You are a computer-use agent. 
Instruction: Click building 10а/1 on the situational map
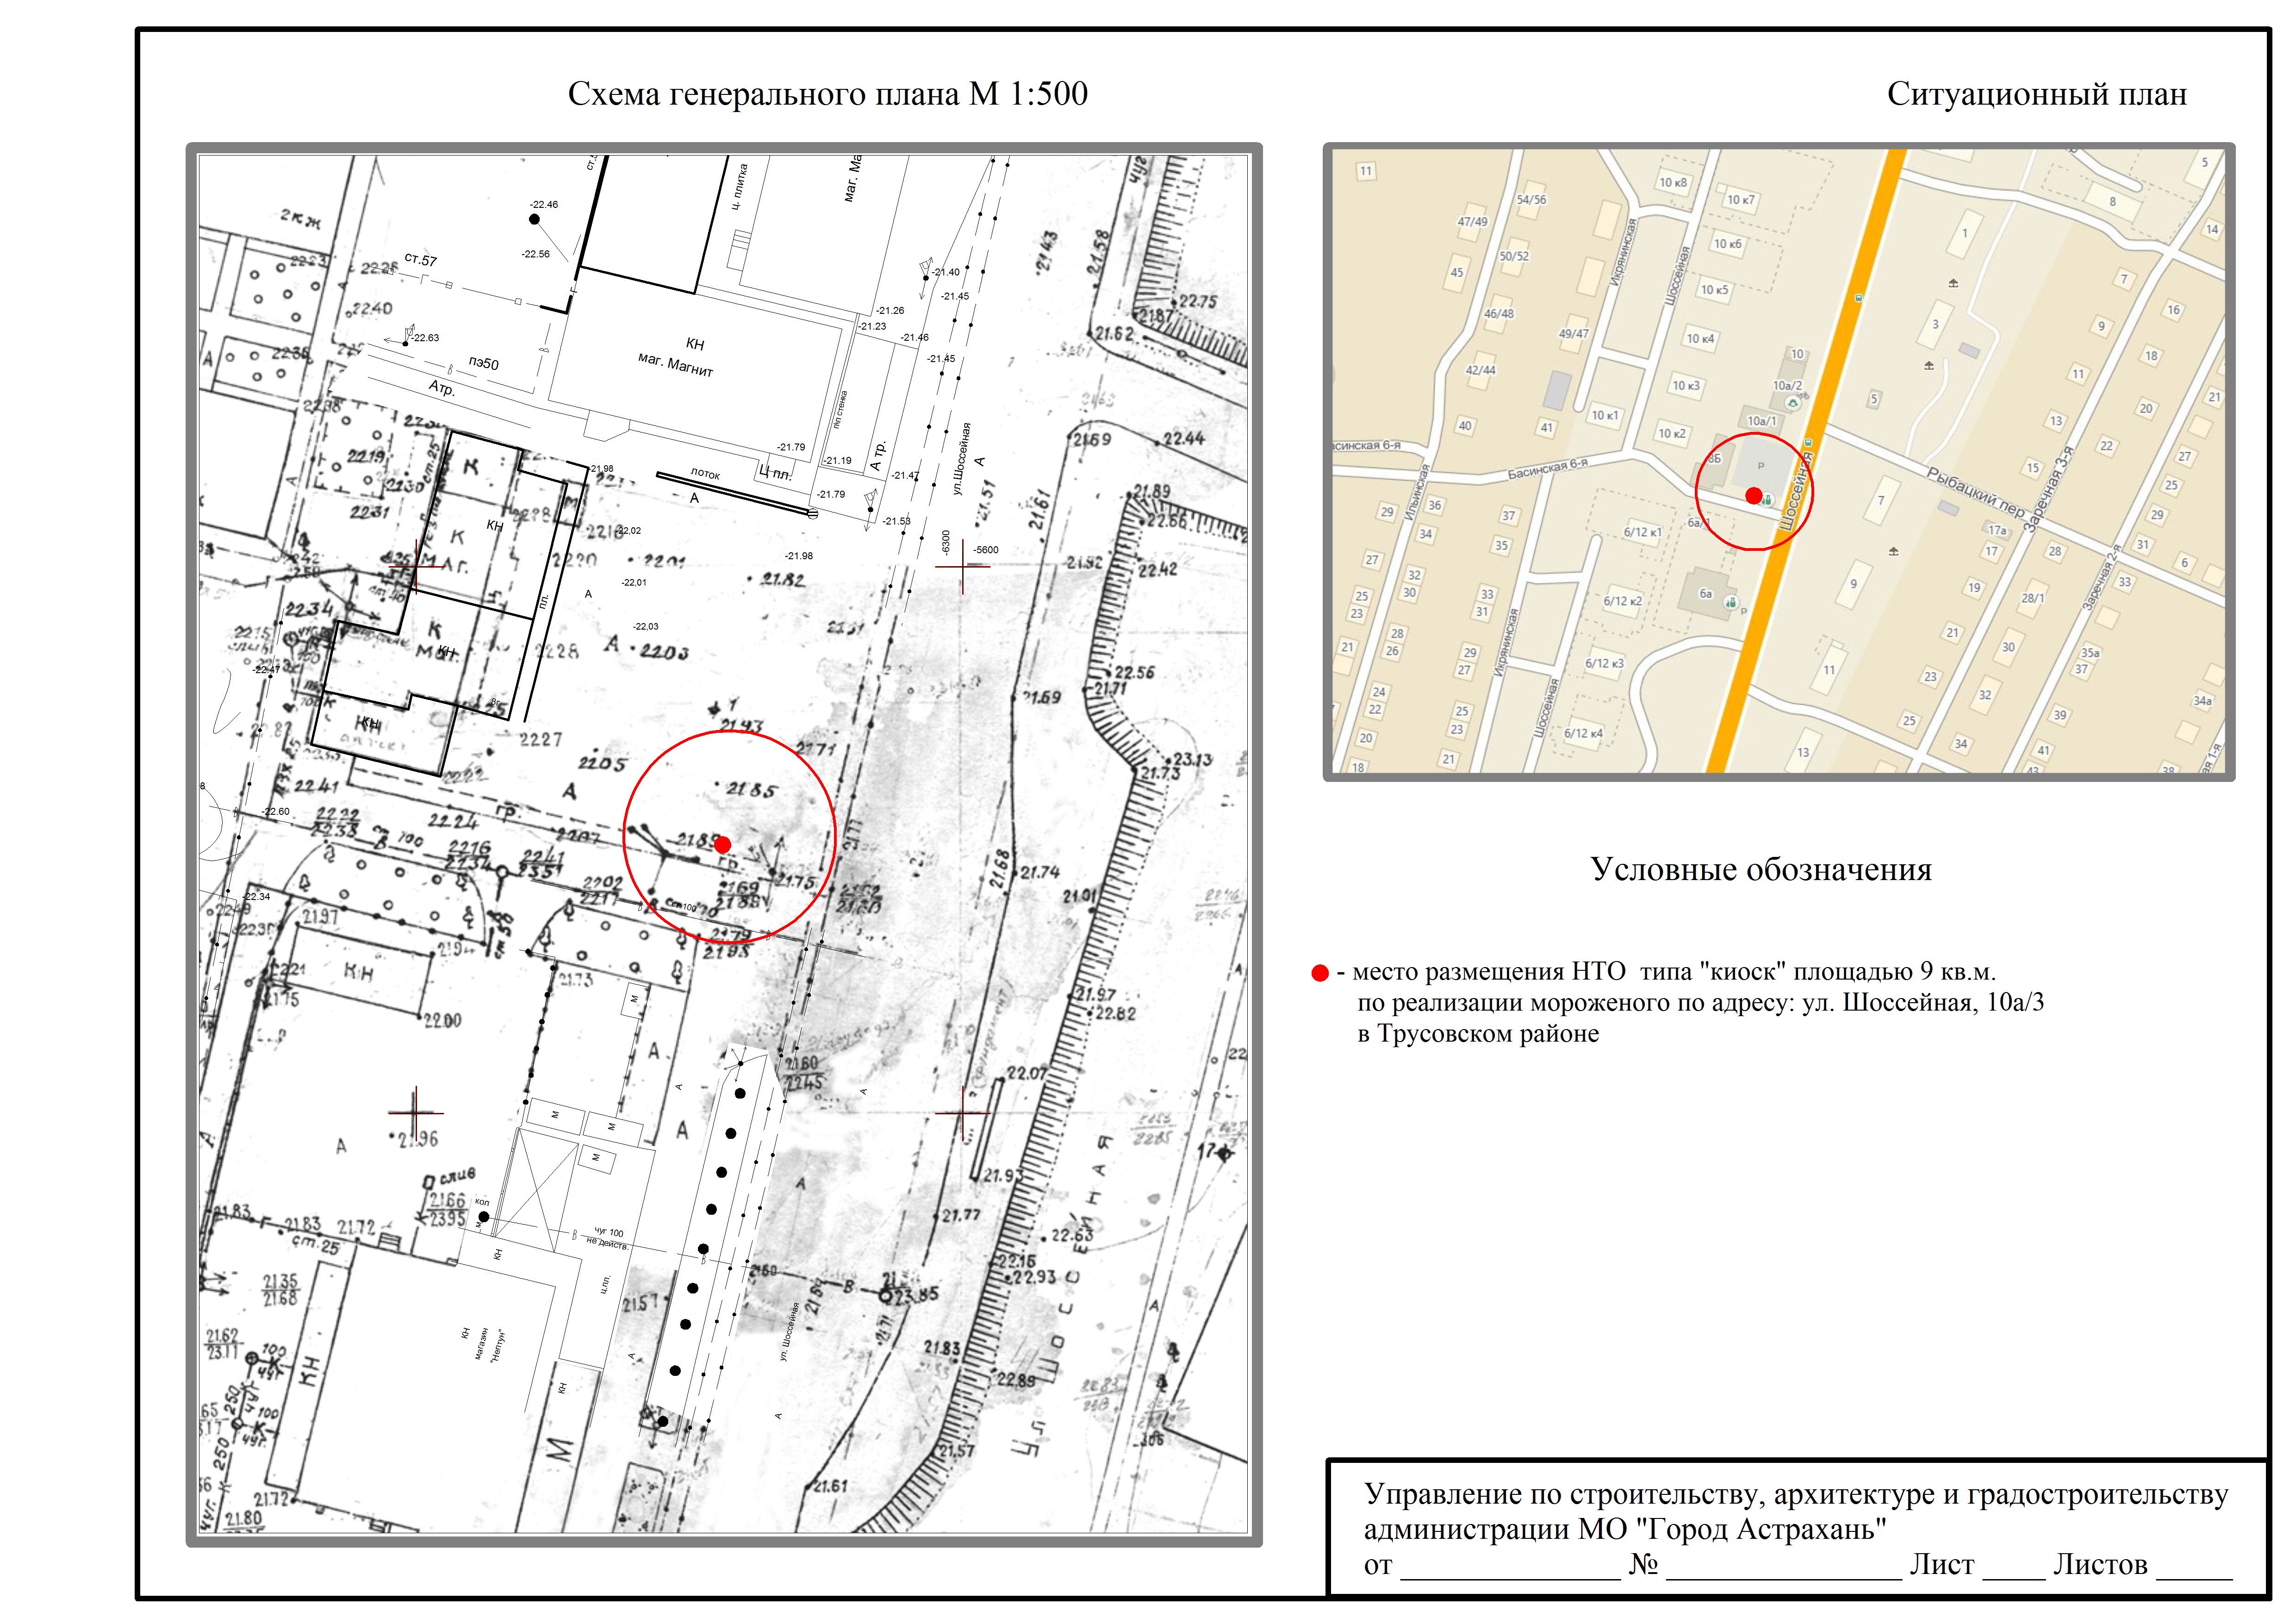coord(1762,421)
